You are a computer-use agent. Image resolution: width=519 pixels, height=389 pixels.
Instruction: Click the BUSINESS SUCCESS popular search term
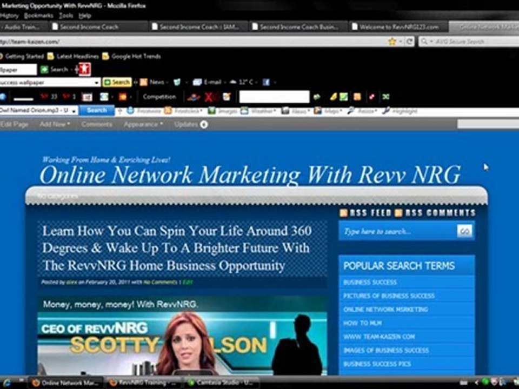click(370, 282)
